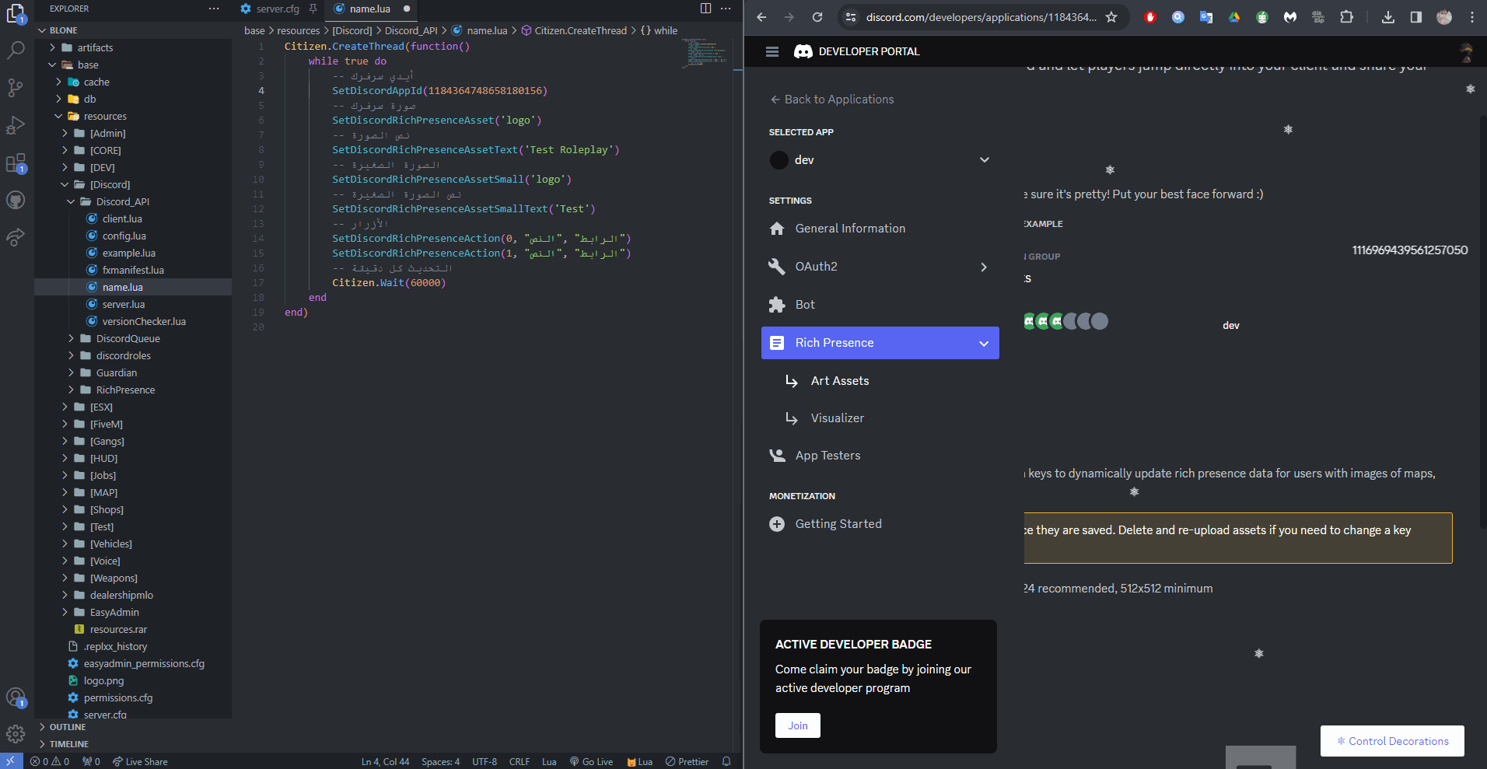Click Prettier in the status bar
This screenshot has width=1487, height=769.
pos(687,762)
